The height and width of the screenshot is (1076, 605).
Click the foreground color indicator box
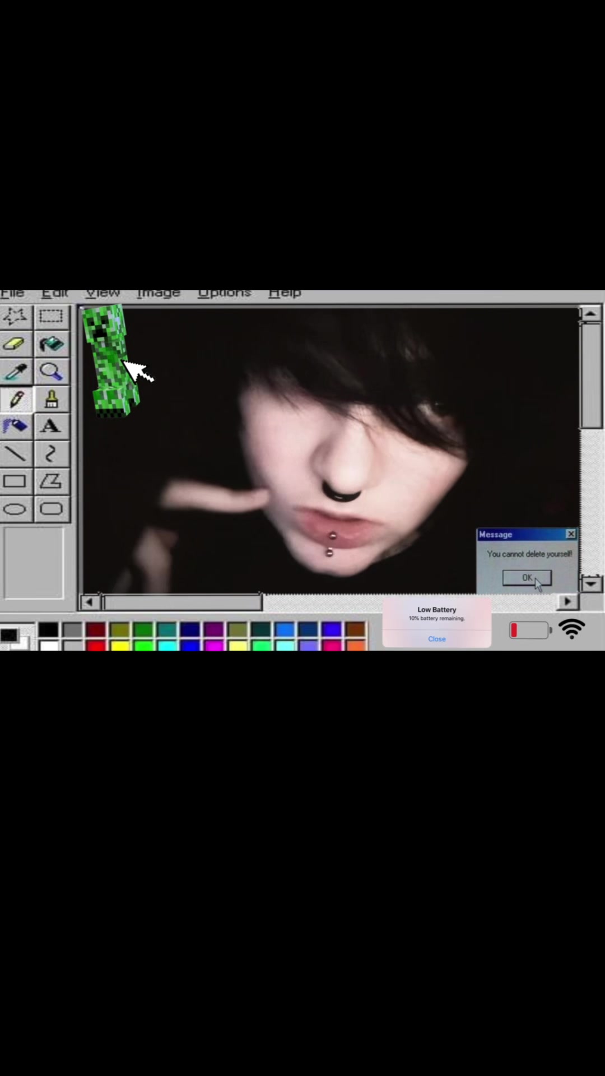click(x=8, y=635)
